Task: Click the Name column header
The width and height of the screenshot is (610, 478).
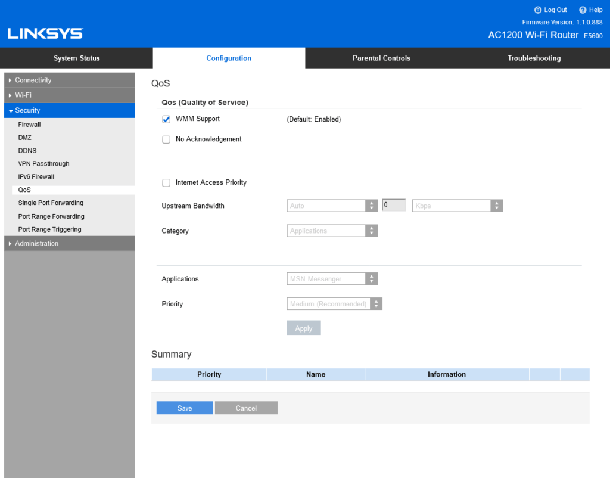Action: [x=316, y=374]
